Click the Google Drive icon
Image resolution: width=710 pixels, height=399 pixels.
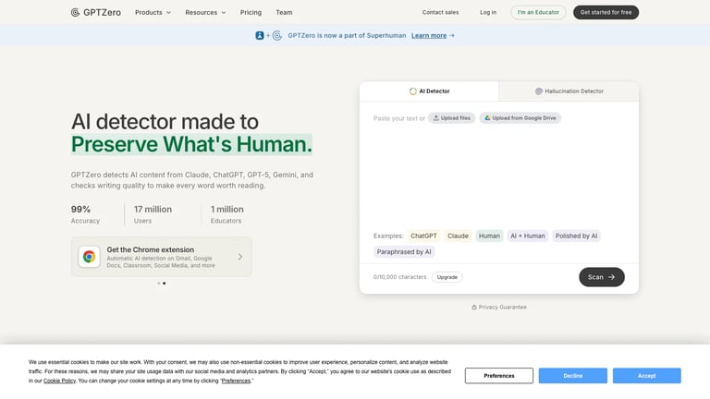click(x=487, y=118)
